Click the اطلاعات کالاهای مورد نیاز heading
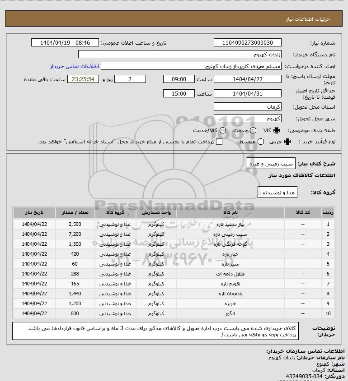Screen dimensions: 348x381 [x=301, y=175]
